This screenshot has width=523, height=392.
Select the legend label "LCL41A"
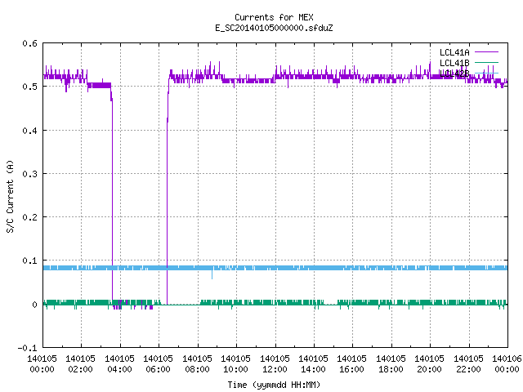tap(454, 52)
